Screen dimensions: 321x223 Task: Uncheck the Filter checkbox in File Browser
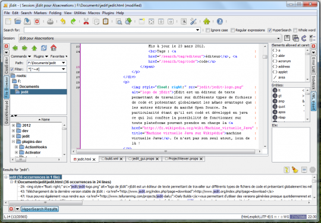tap(12, 69)
